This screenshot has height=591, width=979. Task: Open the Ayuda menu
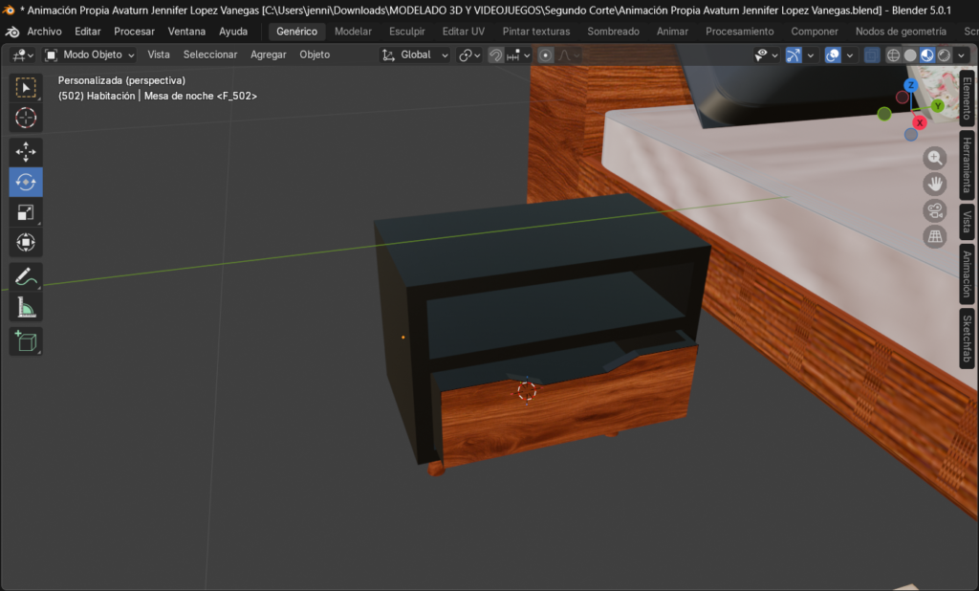coord(233,32)
